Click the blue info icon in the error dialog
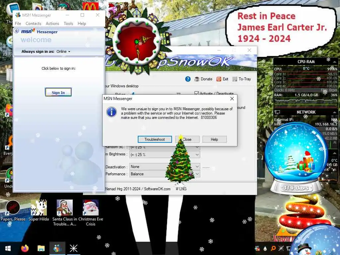 tap(112, 112)
